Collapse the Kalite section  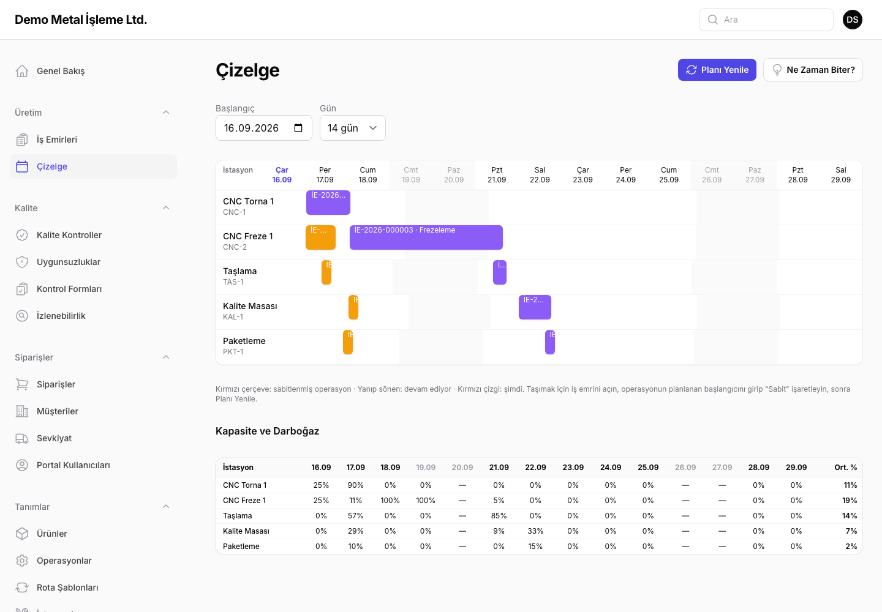166,208
